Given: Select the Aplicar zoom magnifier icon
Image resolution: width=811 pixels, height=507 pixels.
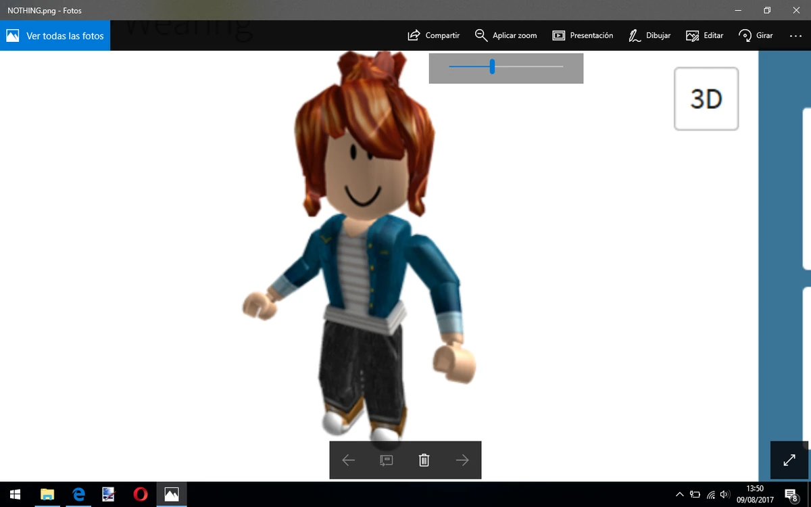Looking at the screenshot, I should 481,35.
